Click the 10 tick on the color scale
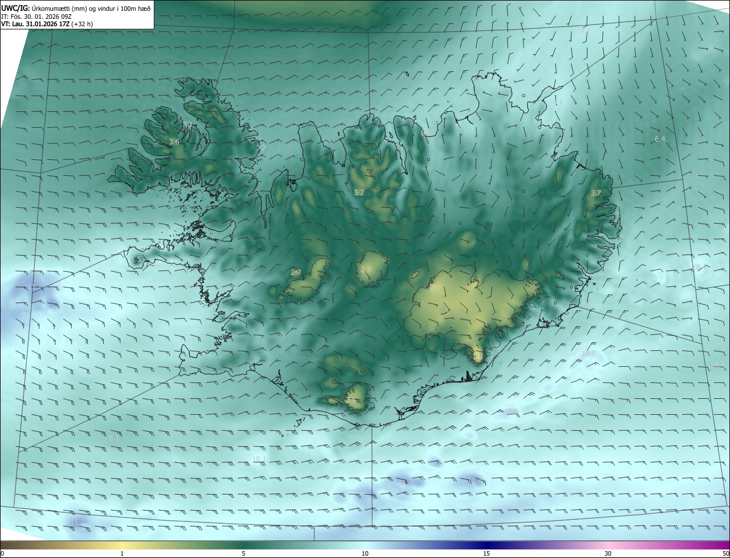Screen dimensions: 730x558 click(x=365, y=554)
